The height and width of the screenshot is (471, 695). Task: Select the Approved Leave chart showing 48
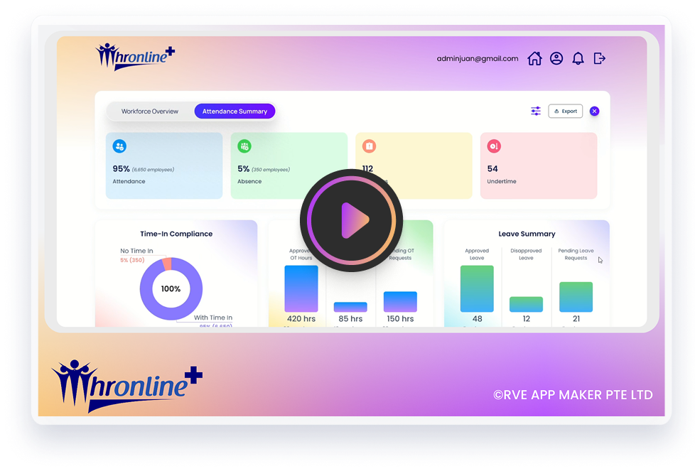tap(476, 288)
